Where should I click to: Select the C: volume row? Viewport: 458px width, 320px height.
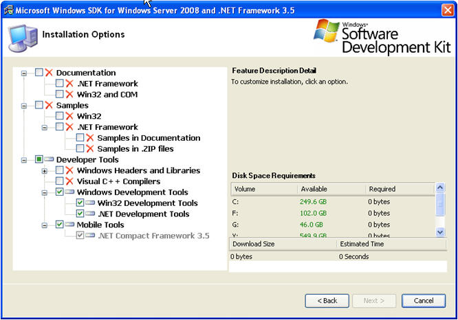(x=333, y=202)
